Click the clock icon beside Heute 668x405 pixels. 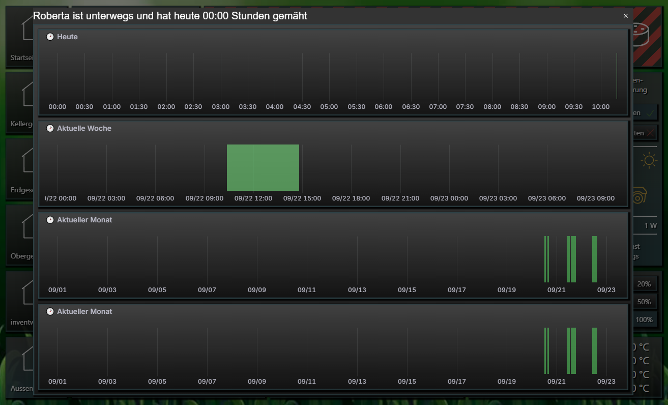click(50, 37)
